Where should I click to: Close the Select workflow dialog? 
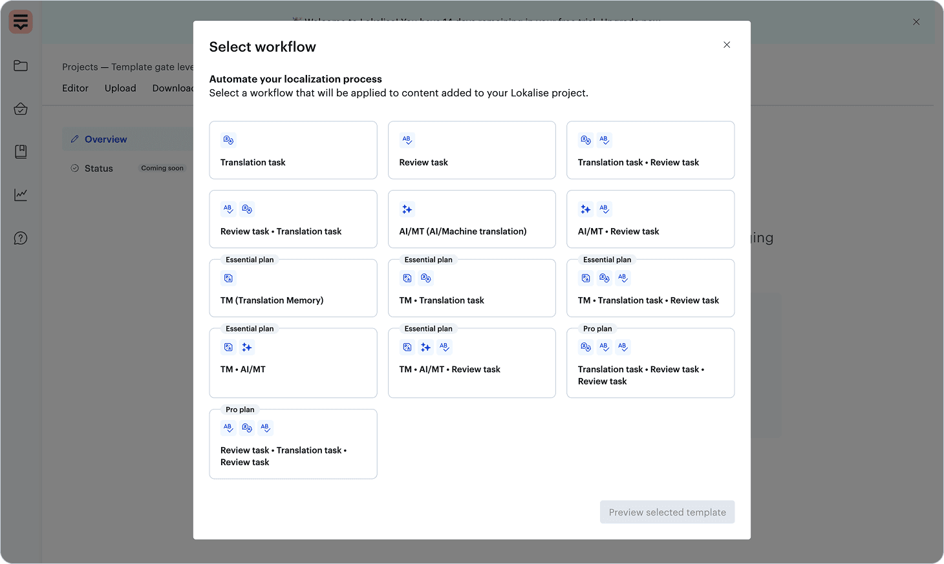727,45
